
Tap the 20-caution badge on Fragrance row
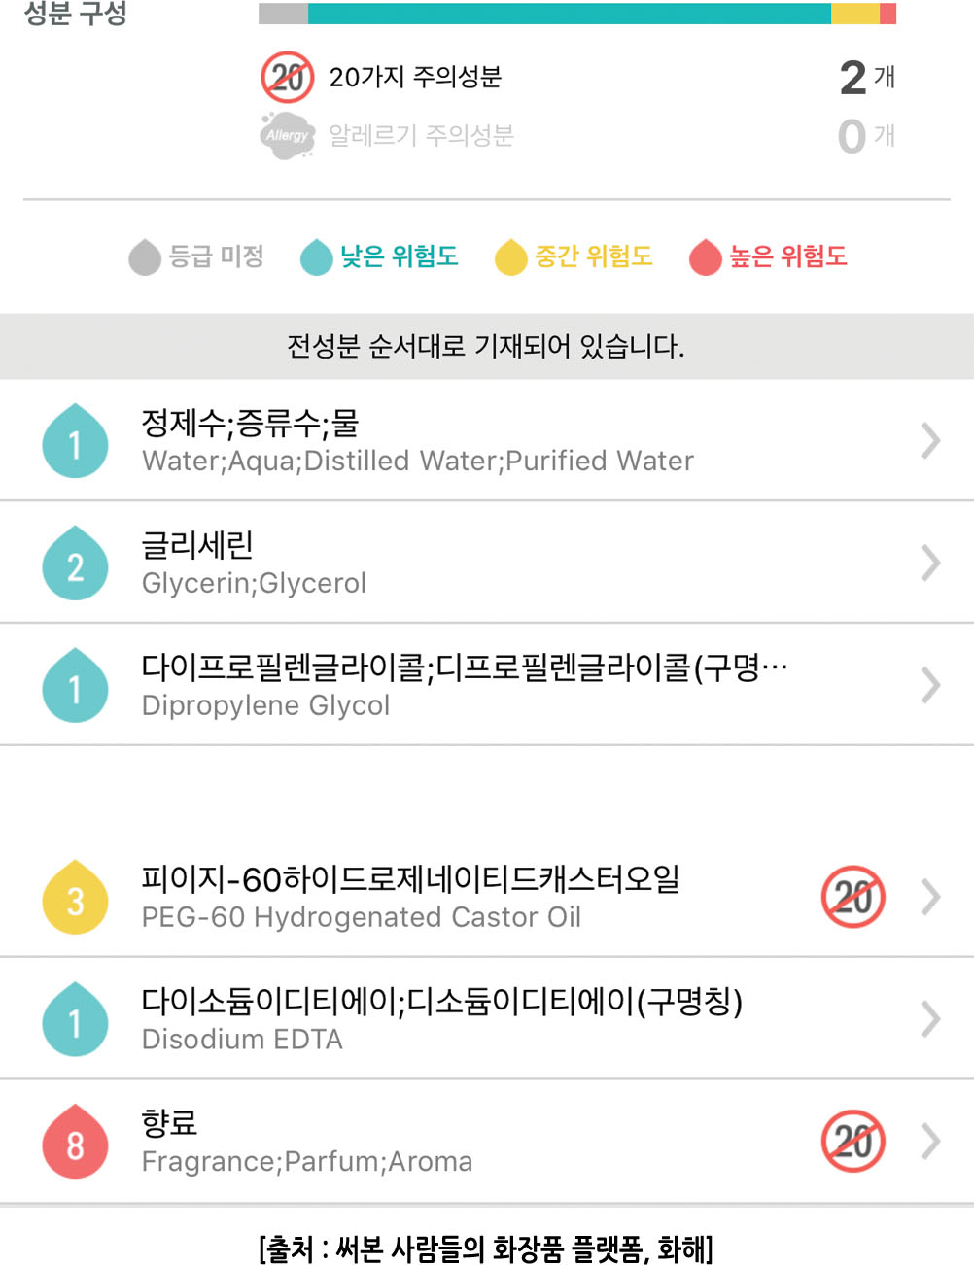coord(852,1141)
